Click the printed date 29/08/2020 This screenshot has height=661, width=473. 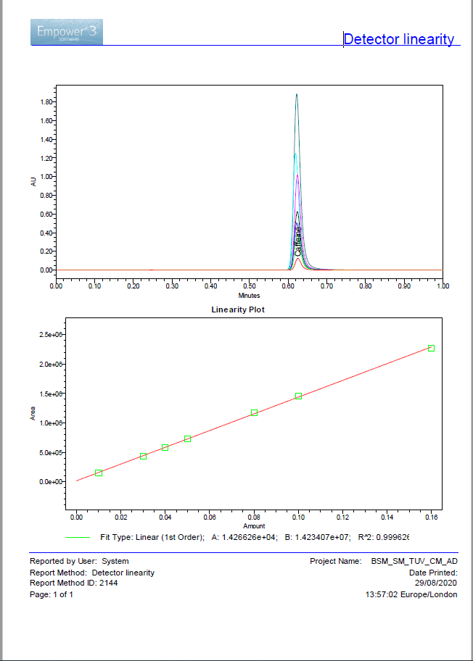pos(434,583)
